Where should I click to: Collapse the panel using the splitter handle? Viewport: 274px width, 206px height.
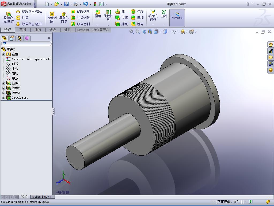tap(54, 111)
